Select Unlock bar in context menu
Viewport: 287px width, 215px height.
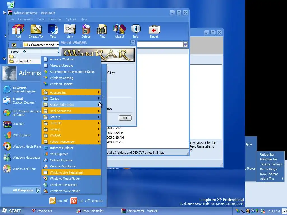[x=270, y=155]
